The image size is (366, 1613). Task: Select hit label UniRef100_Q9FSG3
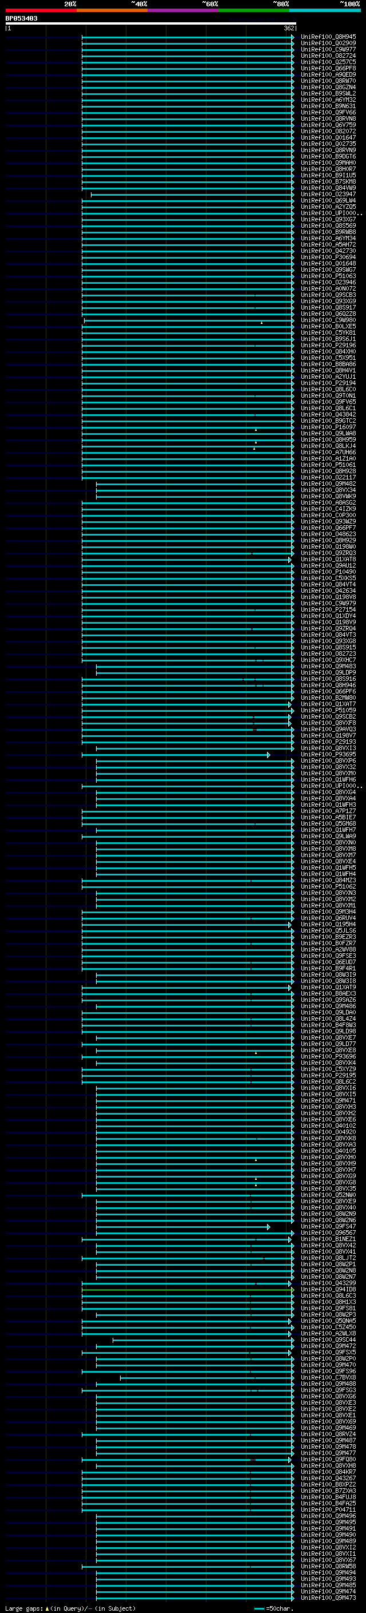click(x=328, y=1390)
